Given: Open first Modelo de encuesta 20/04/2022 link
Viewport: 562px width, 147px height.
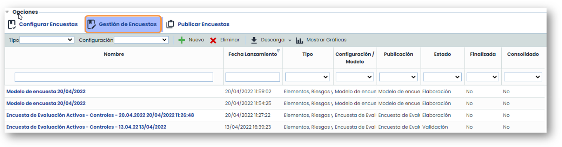Looking at the screenshot, I should [x=46, y=91].
